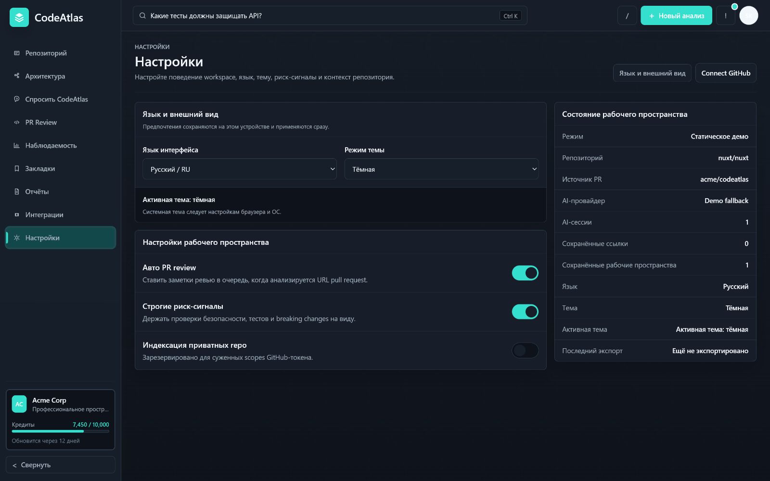Click the AC workspace avatar badge
770x481 pixels.
[x=19, y=404]
